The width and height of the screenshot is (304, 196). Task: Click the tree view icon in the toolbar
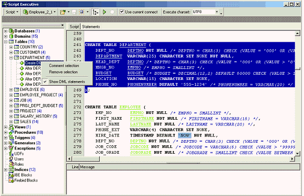(96, 12)
